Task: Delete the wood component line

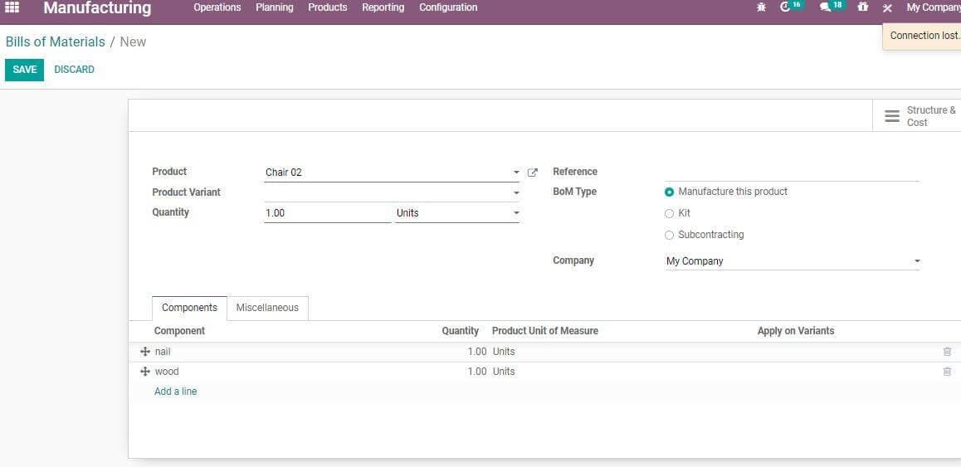Action: point(947,372)
